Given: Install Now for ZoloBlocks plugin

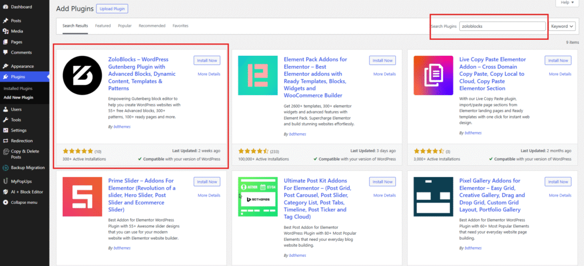Looking at the screenshot, I should pos(207,60).
